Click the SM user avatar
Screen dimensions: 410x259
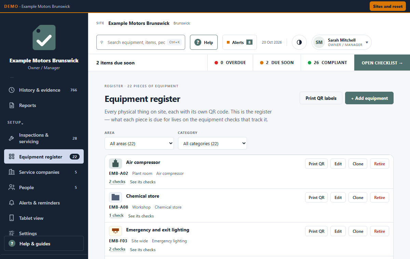[x=319, y=42]
